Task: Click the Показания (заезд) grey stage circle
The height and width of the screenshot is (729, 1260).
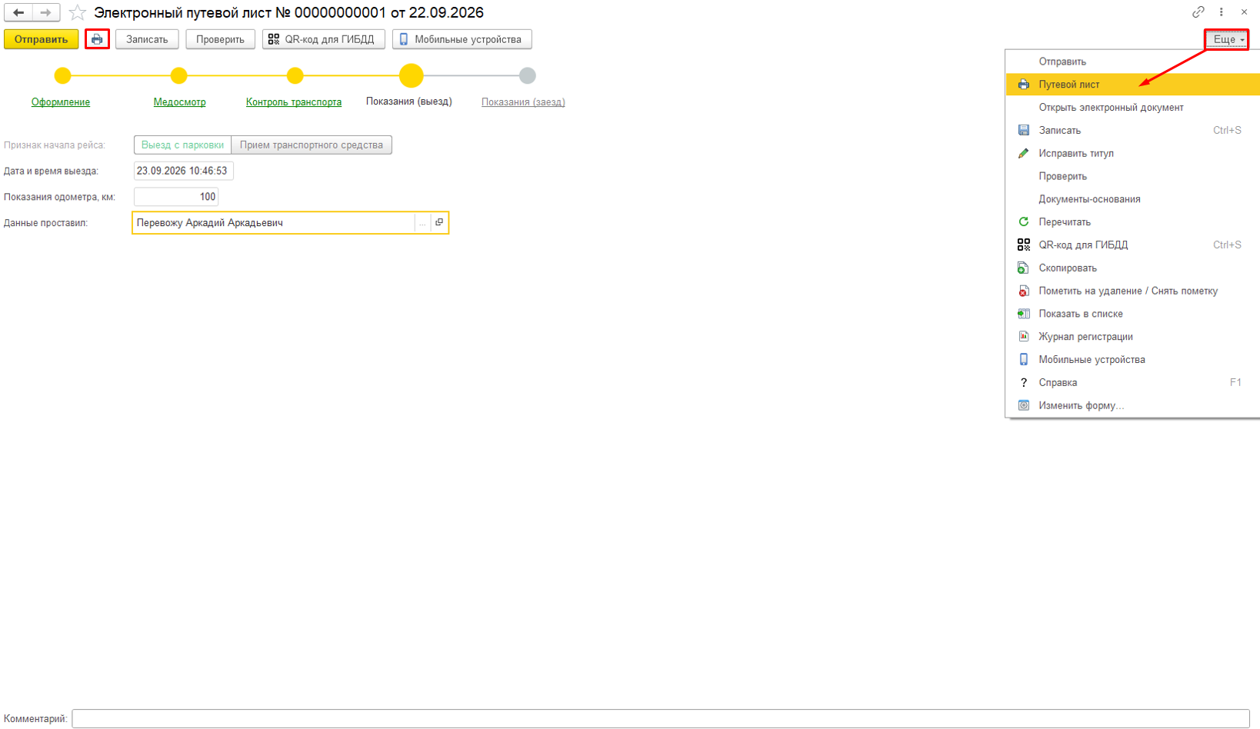Action: pyautogui.click(x=527, y=75)
